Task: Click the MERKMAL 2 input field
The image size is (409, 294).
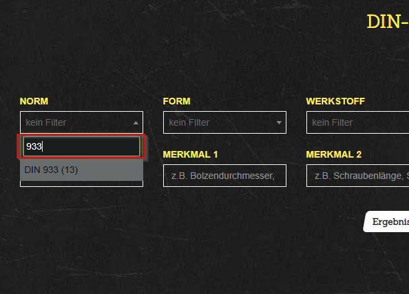Action: pos(358,176)
